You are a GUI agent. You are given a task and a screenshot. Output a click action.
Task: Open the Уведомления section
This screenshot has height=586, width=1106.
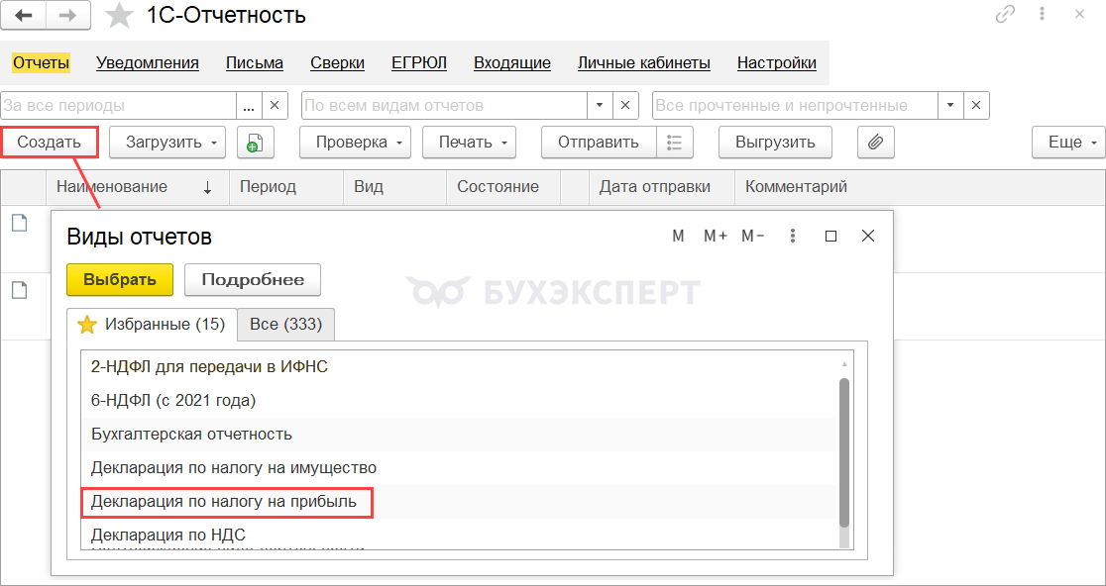[x=148, y=62]
